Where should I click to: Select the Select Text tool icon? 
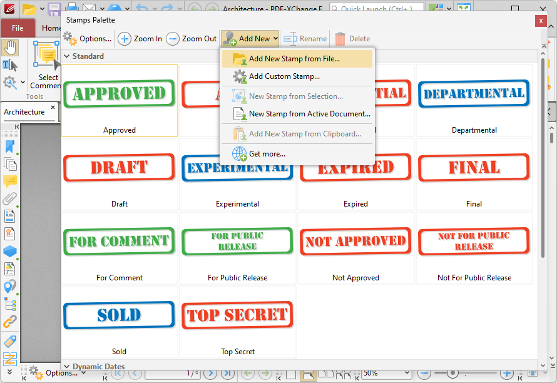[x=10, y=65]
